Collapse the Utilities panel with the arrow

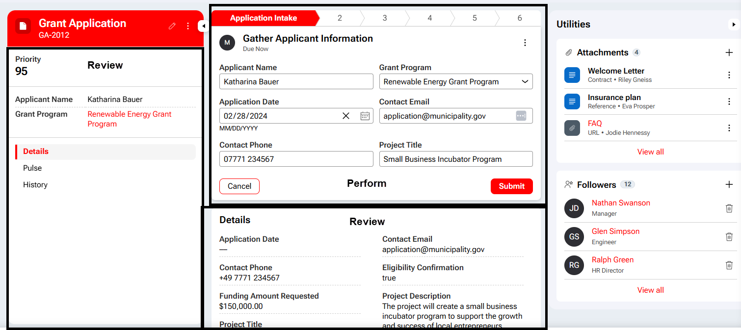click(734, 25)
